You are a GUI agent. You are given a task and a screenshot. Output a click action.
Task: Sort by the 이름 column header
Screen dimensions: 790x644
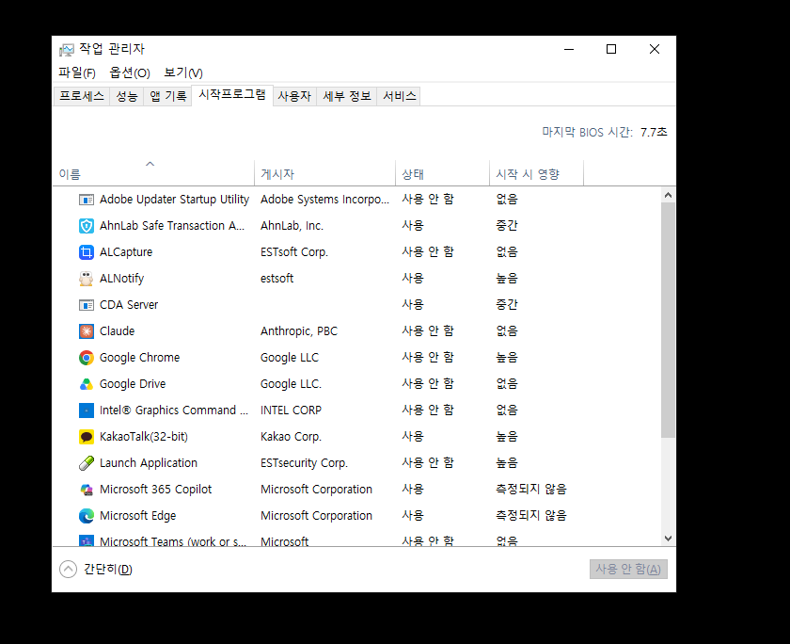pos(153,173)
